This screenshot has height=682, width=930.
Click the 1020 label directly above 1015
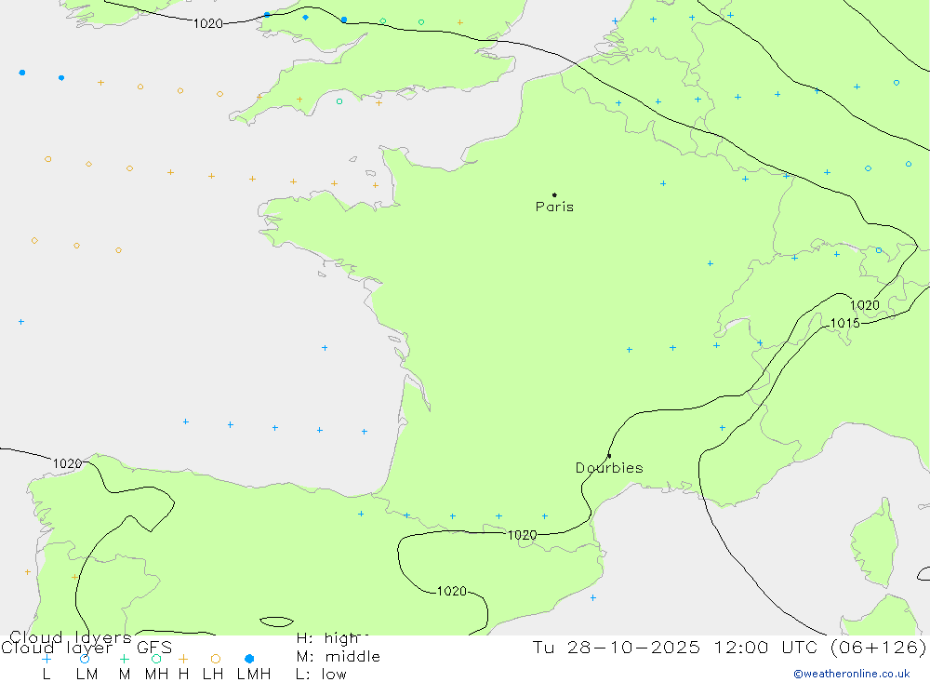pyautogui.click(x=865, y=306)
